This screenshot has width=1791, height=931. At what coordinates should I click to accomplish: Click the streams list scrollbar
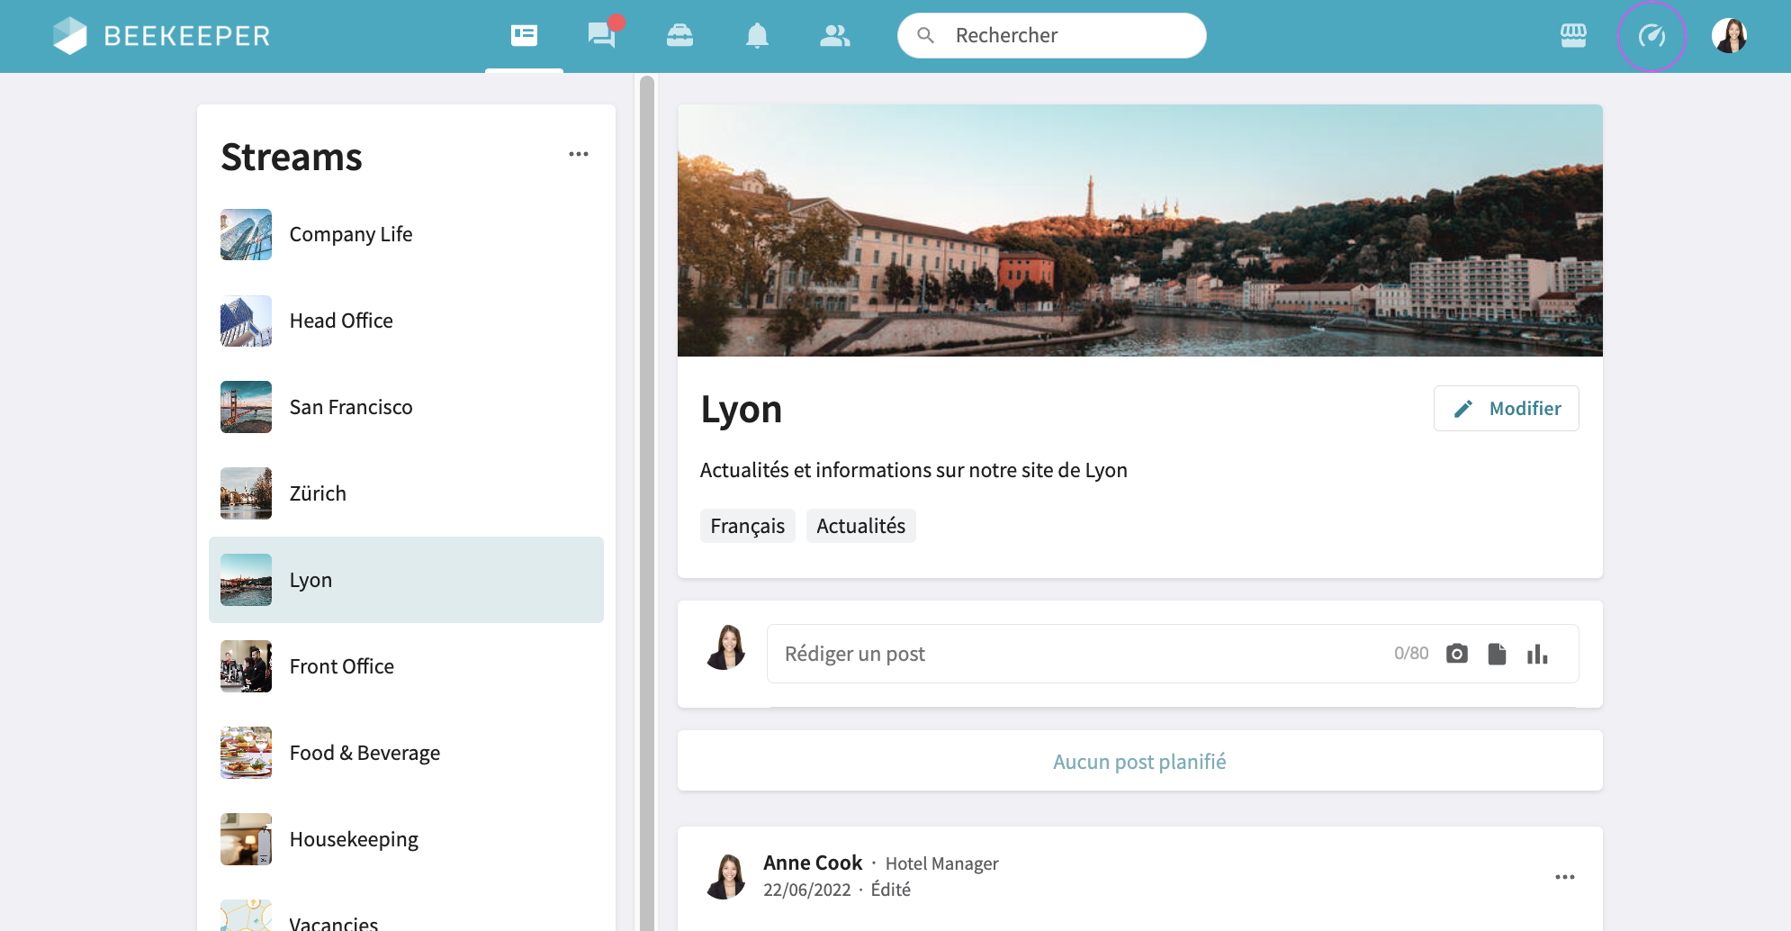point(647,502)
